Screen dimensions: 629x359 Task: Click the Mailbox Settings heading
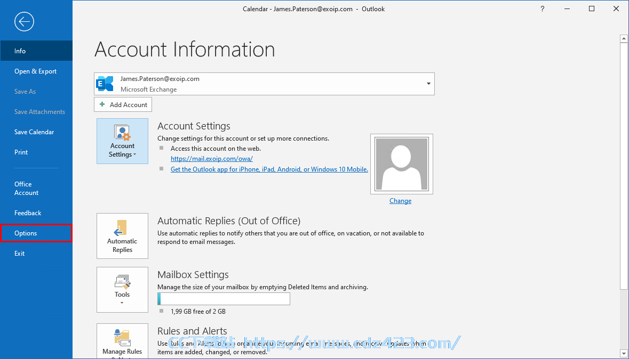coord(193,274)
